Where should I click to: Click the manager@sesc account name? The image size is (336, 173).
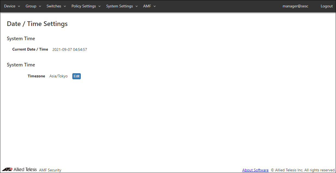pyautogui.click(x=295, y=6)
